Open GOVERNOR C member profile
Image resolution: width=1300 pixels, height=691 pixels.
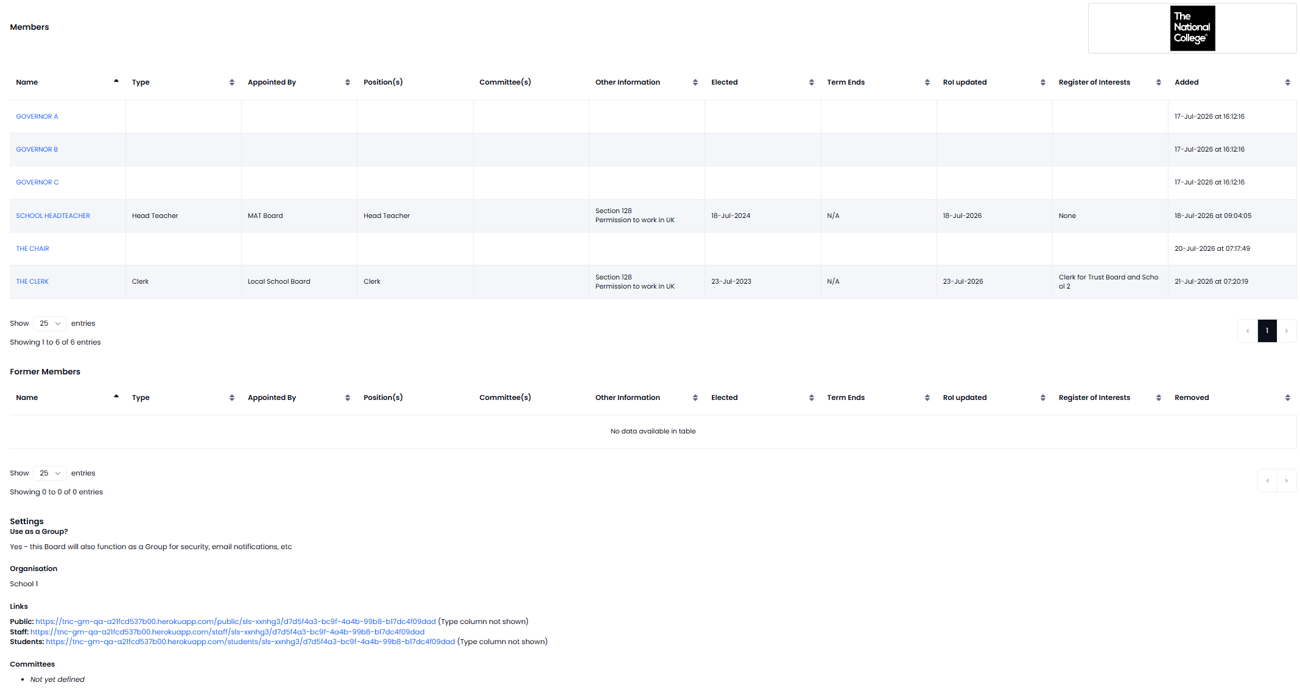point(37,182)
